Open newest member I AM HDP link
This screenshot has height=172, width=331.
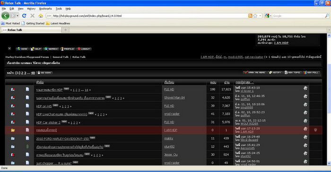pyautogui.click(x=281, y=43)
